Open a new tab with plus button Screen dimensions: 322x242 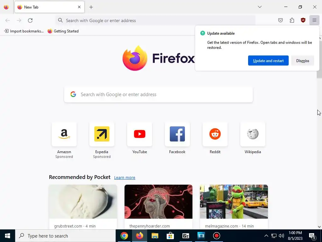(x=91, y=7)
